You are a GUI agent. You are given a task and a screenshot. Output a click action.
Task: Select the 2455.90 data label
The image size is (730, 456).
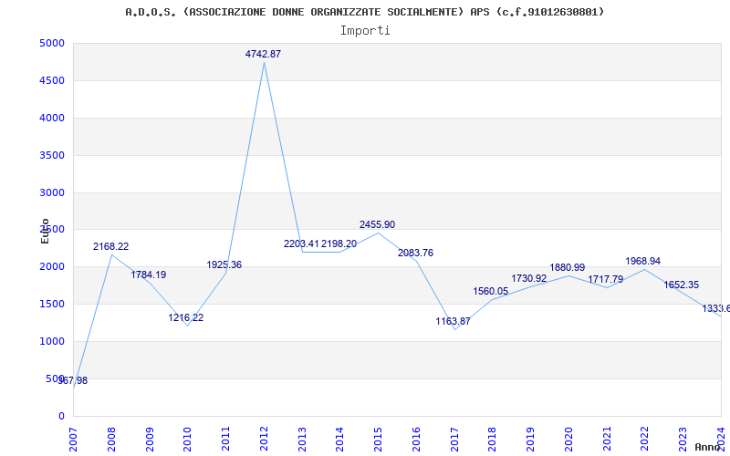(377, 224)
